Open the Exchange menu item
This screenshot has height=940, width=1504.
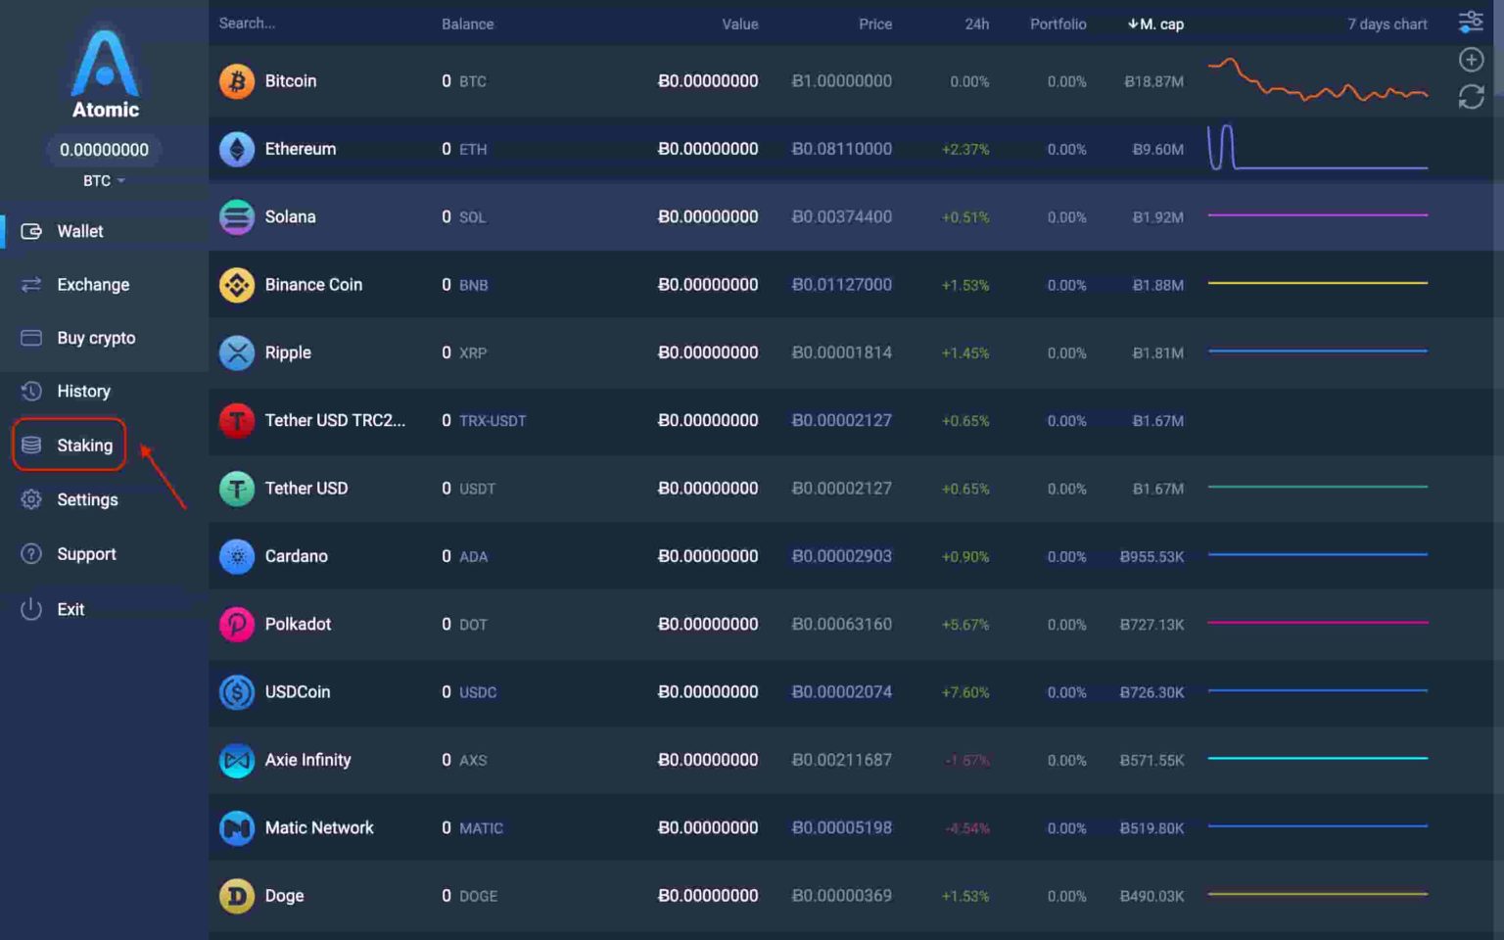(x=93, y=284)
